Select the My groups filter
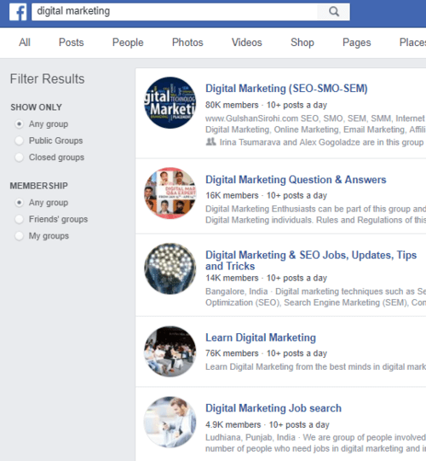 pyautogui.click(x=19, y=236)
